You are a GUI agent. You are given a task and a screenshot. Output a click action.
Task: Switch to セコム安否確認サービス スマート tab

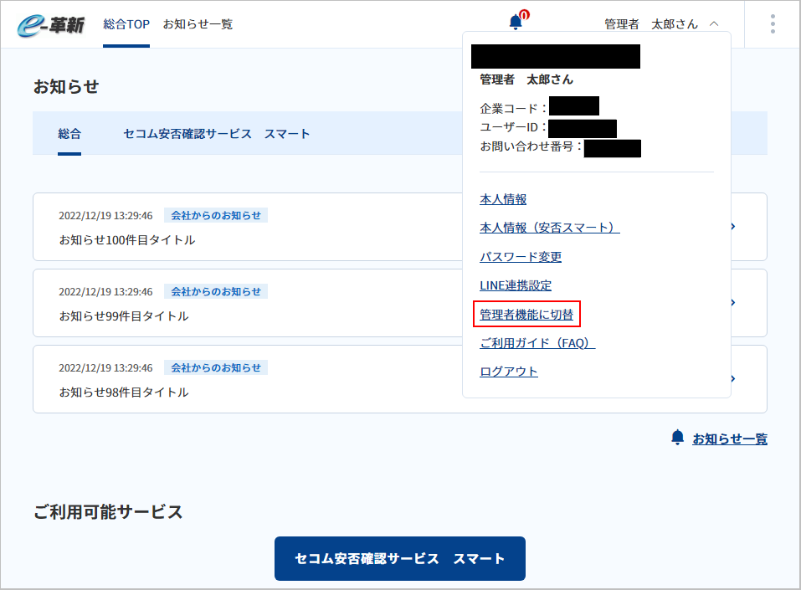(217, 134)
